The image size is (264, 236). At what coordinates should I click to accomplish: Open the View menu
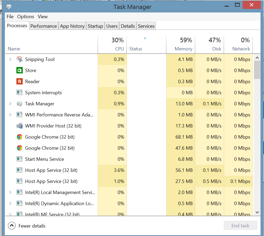point(43,16)
